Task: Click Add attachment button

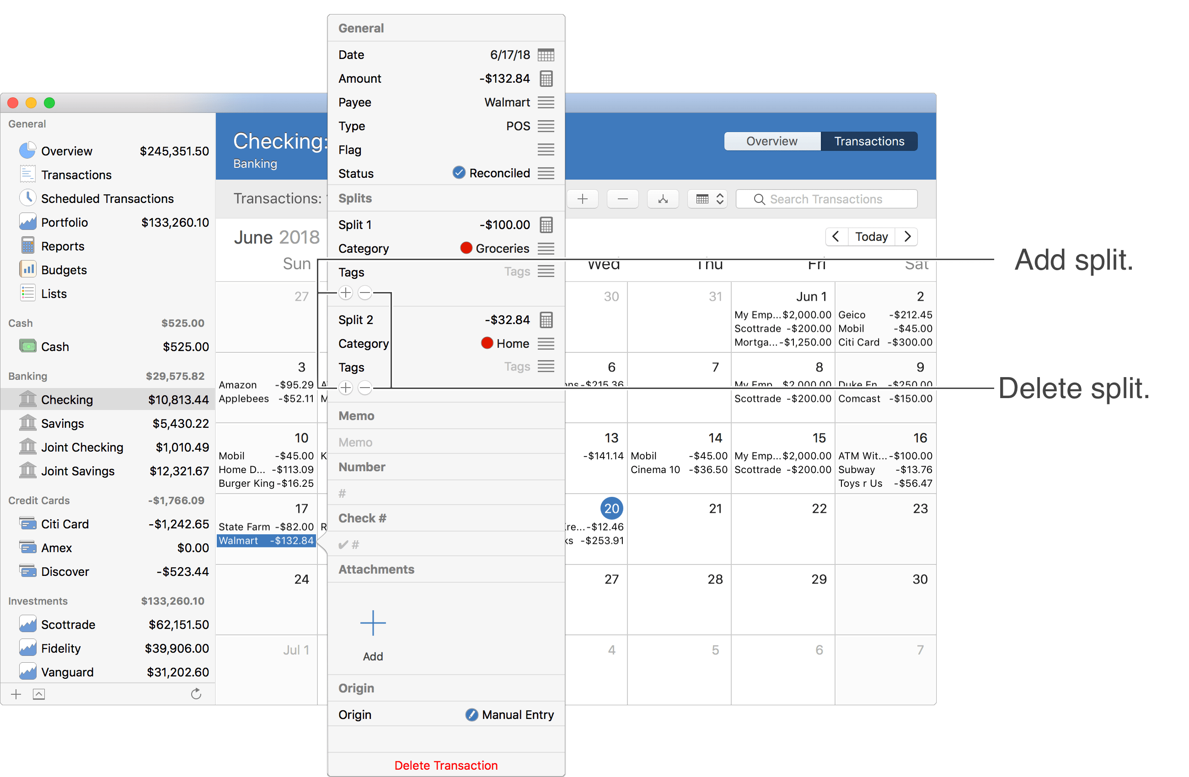Action: point(373,623)
